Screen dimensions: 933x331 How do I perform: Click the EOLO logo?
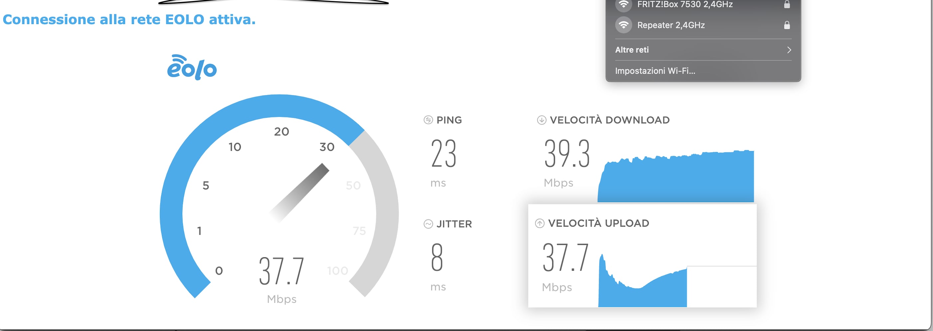click(x=192, y=67)
